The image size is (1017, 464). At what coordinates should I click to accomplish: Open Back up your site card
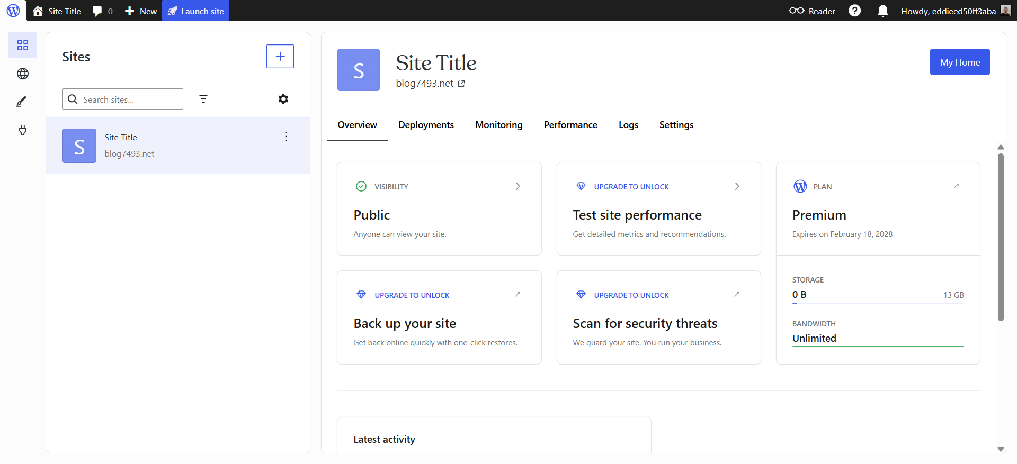tap(439, 317)
